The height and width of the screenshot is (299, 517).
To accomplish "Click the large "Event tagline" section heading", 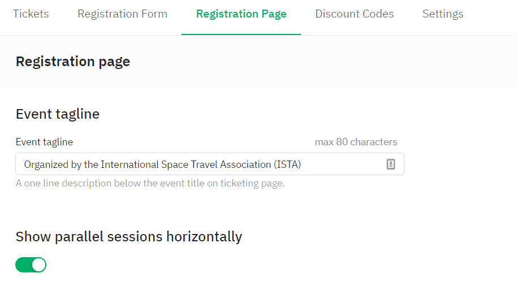I will click(57, 114).
